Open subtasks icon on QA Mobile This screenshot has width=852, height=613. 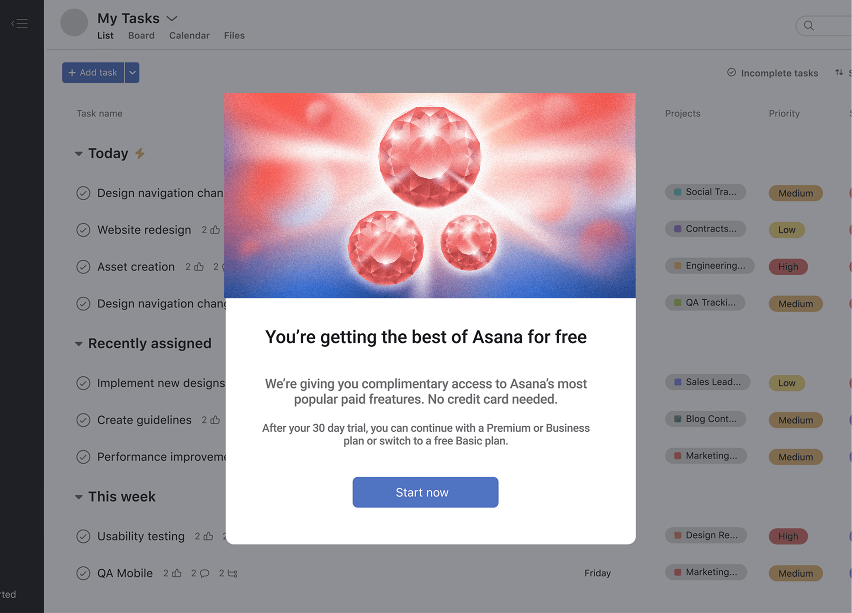(233, 573)
